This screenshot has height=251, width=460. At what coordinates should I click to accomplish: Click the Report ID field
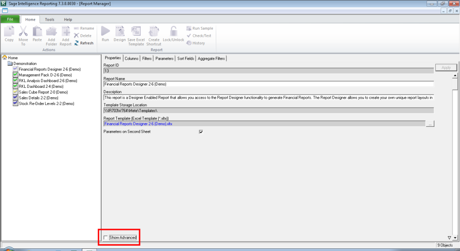[269, 71]
